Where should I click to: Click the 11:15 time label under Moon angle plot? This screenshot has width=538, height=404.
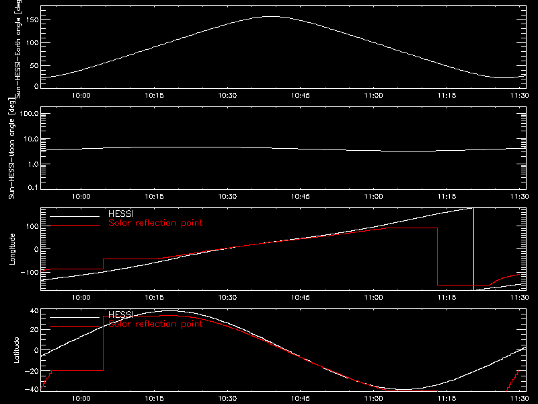point(447,197)
